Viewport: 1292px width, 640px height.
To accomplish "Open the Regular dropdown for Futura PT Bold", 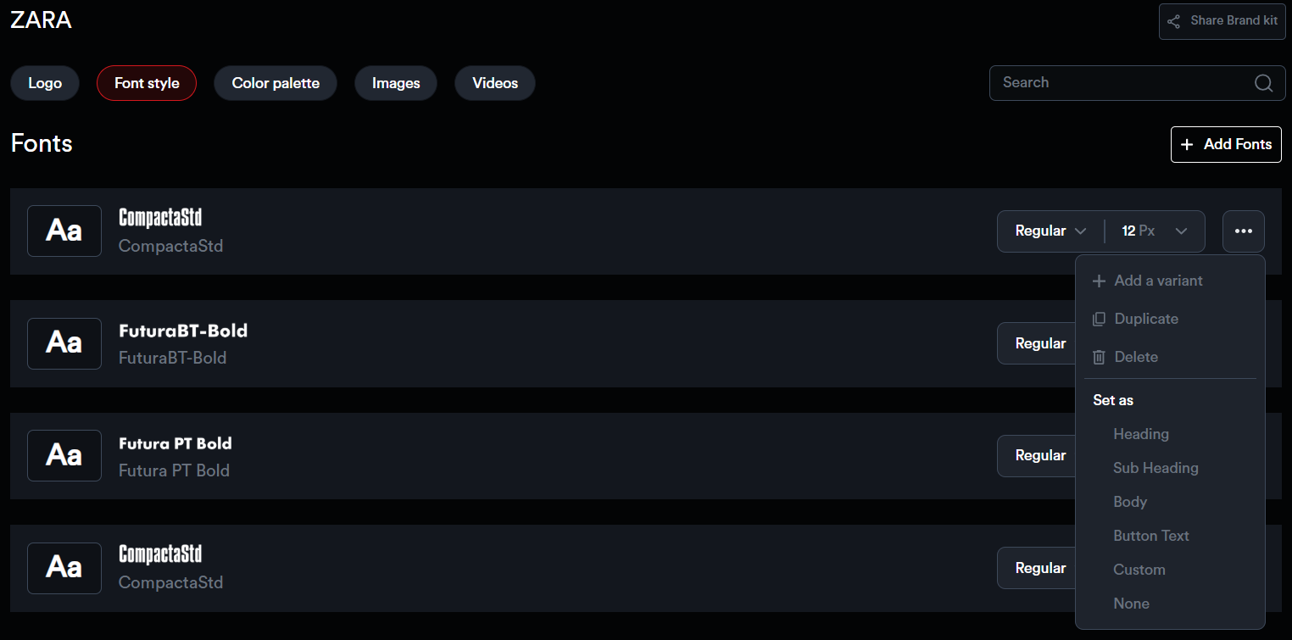I will tap(1040, 455).
